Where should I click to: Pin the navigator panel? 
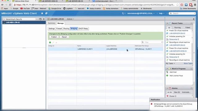click(x=44, y=19)
